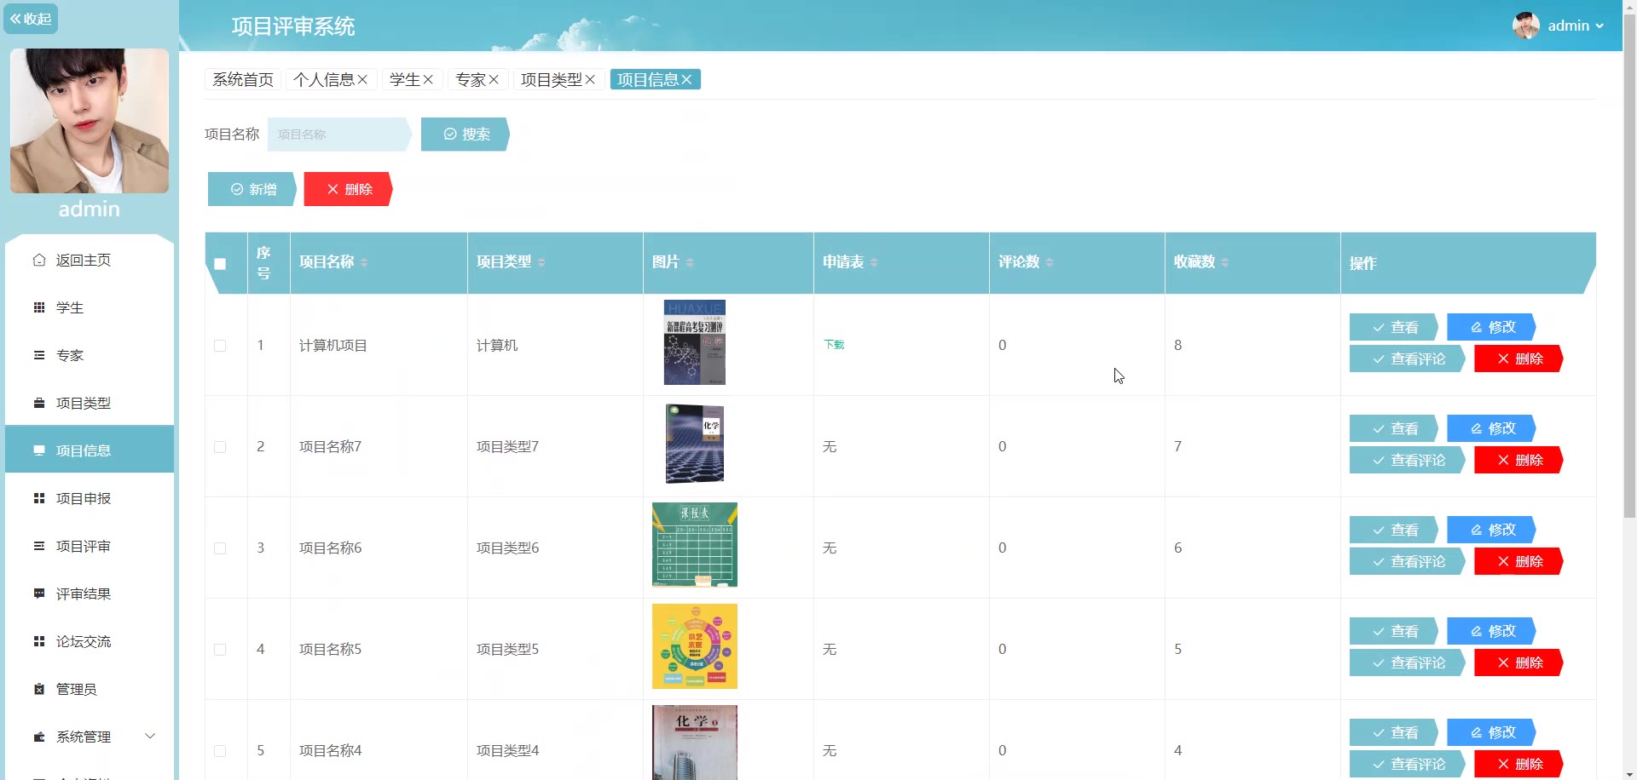Sort by 收藏数 column arrows
Viewport: 1637px width, 780px height.
[x=1225, y=262]
